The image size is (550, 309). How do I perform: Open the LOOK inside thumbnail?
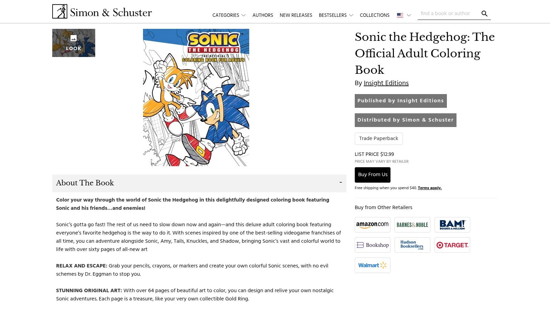73,43
